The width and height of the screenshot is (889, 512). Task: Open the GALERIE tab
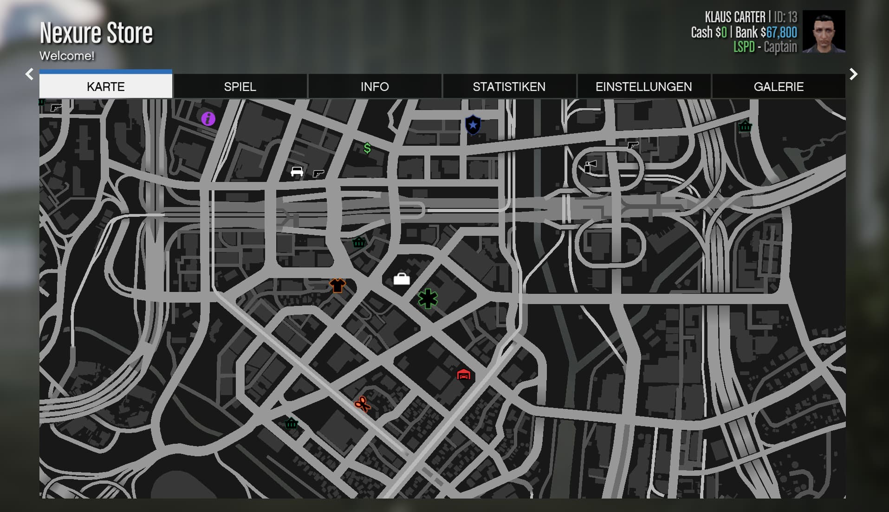pyautogui.click(x=779, y=86)
